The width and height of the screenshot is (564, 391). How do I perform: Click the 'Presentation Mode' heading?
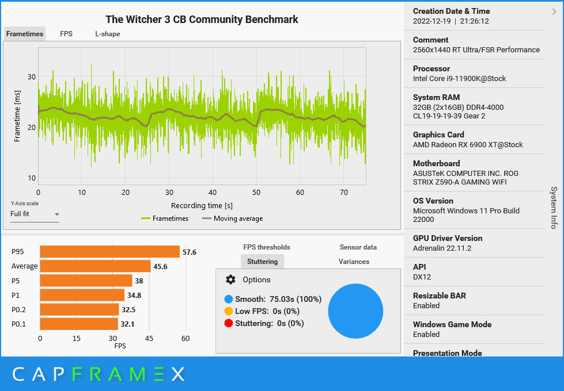[448, 352]
